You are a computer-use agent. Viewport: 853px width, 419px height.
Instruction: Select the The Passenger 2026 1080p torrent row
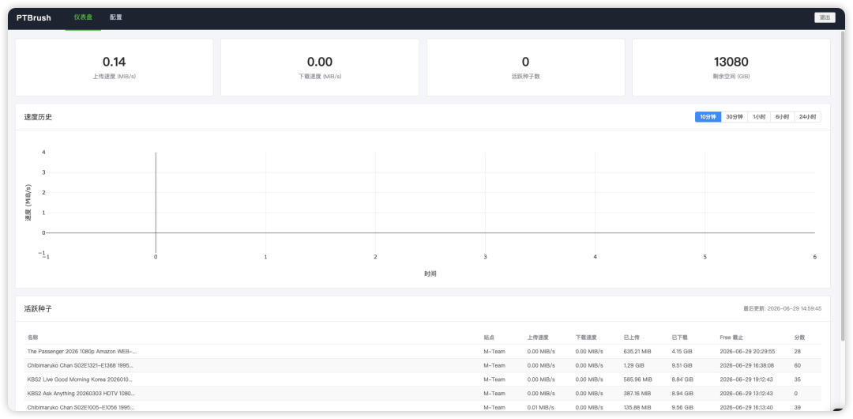[x=423, y=352]
